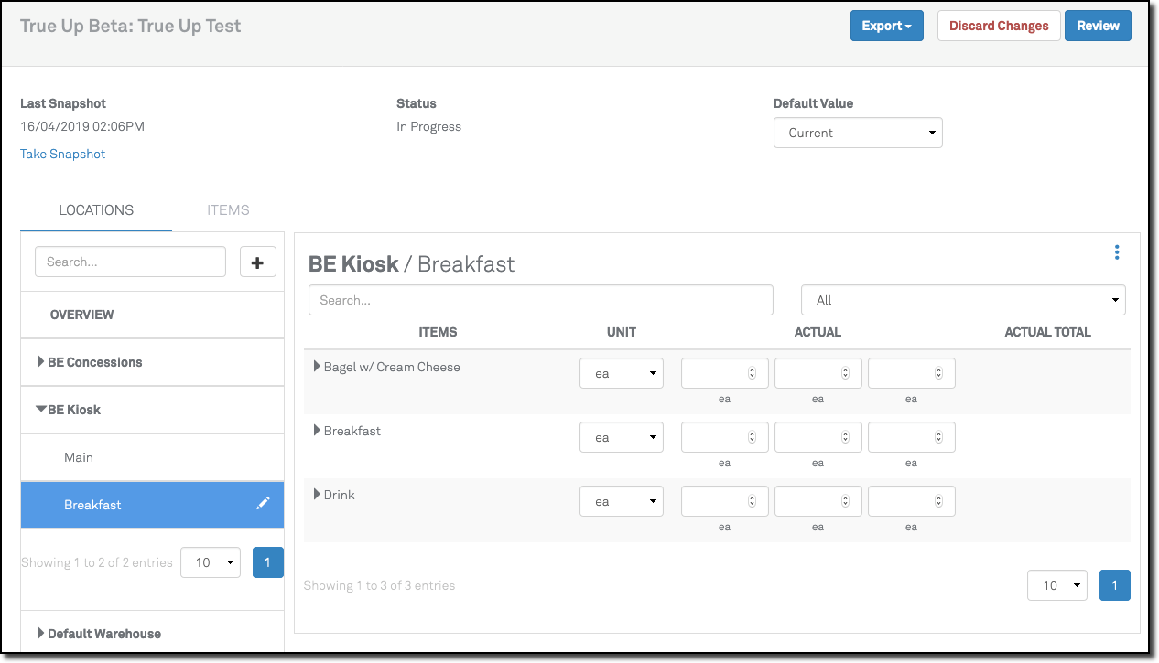Switch to the ITEMS tab
1159x663 pixels.
point(228,210)
